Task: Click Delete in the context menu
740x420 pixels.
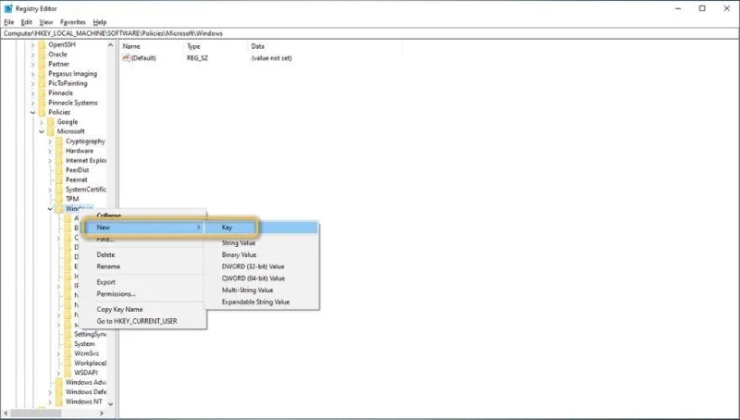Action: [143, 254]
